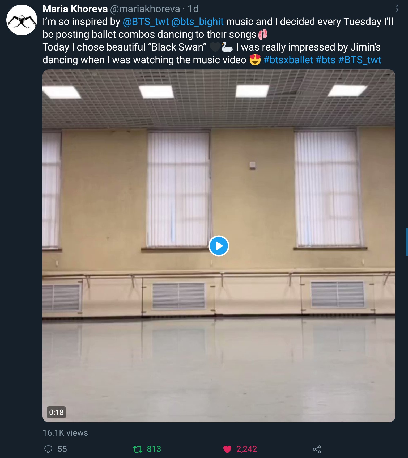
Task: Click the @mariakhoreva username handle
Action: point(145,9)
